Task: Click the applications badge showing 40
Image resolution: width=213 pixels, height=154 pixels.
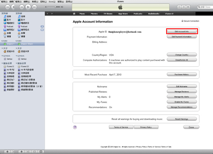Action: (x=42, y=30)
